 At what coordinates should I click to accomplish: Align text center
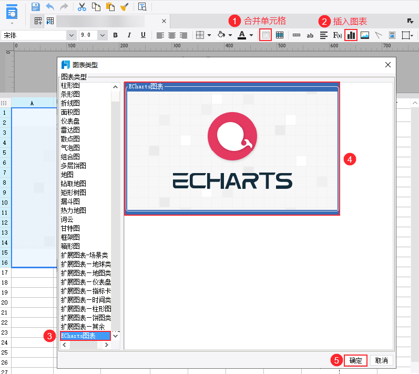click(172, 35)
